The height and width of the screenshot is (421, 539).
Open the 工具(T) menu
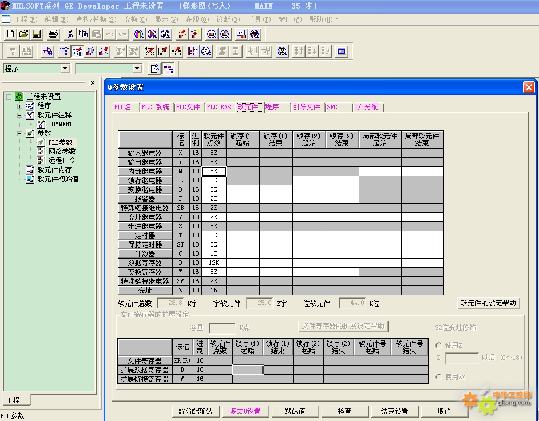(x=259, y=19)
